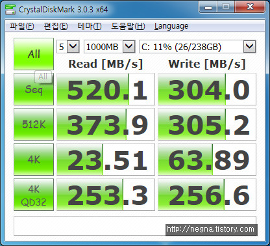Image resolution: width=270 pixels, height=246 pixels.
Task: Select the 4K QD32 write value 256.6
Action: click(207, 195)
